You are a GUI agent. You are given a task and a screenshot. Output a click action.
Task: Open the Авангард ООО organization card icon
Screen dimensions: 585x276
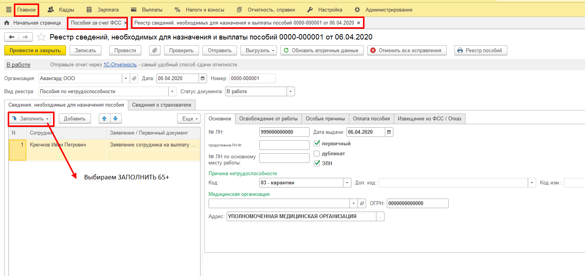point(134,78)
